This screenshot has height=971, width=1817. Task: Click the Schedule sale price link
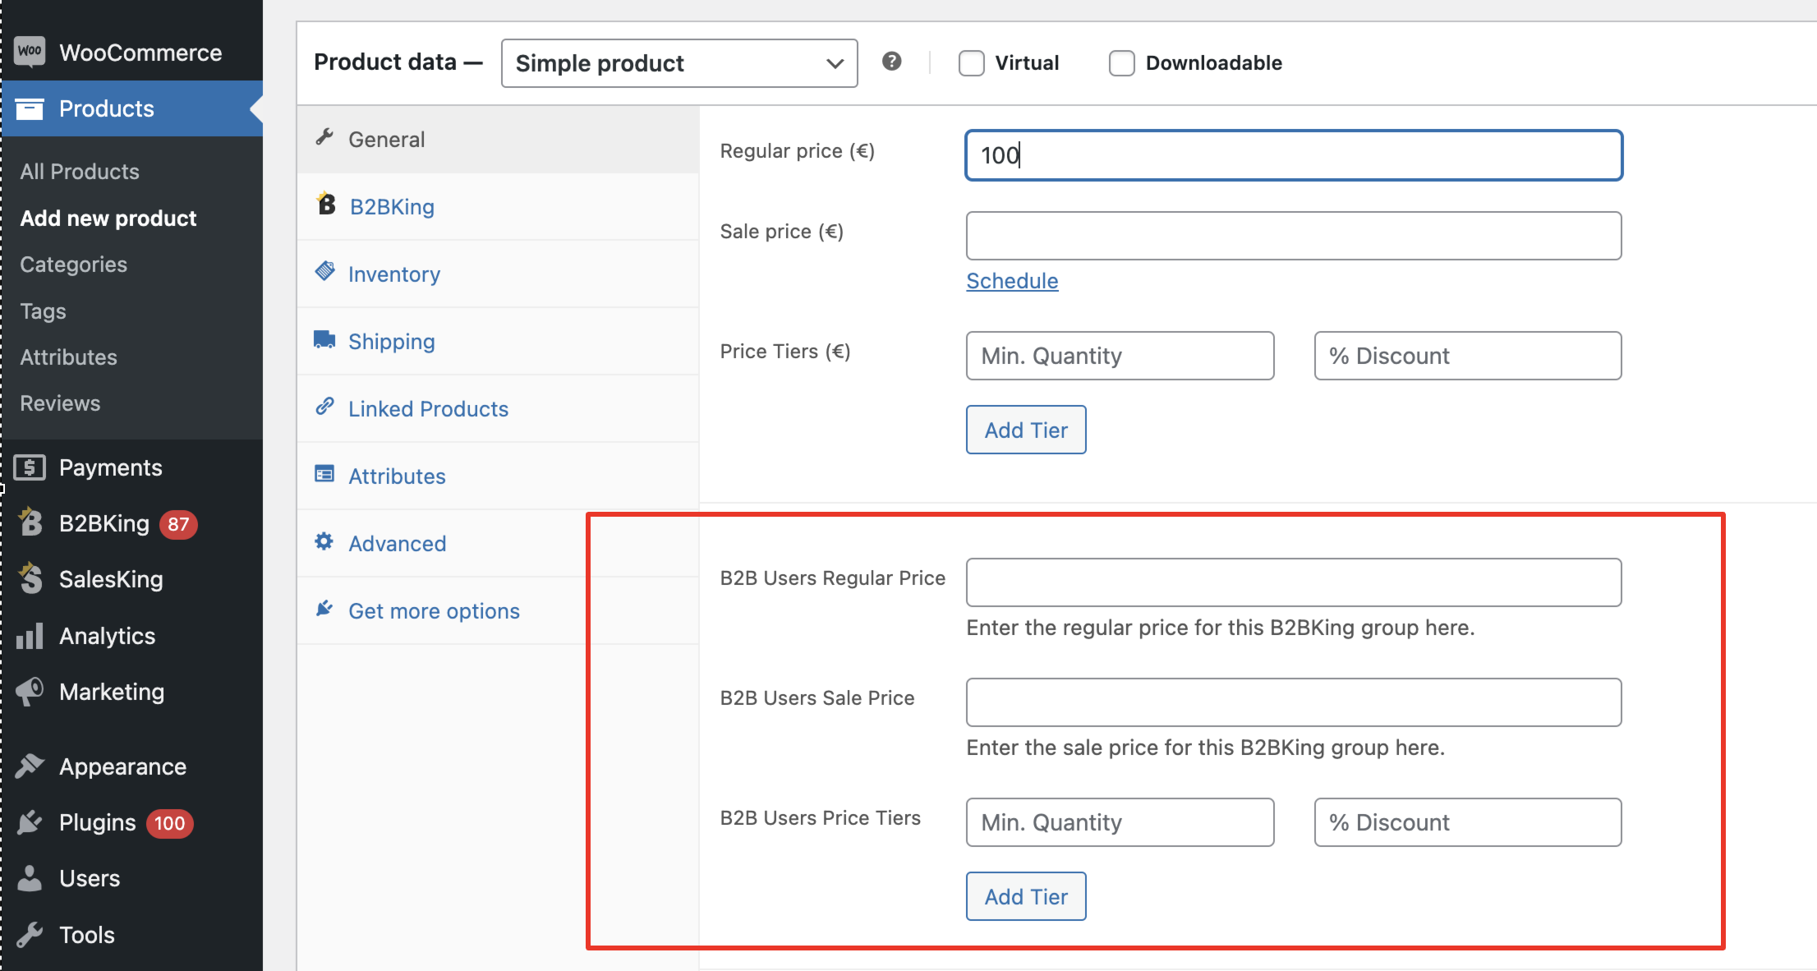tap(1012, 281)
